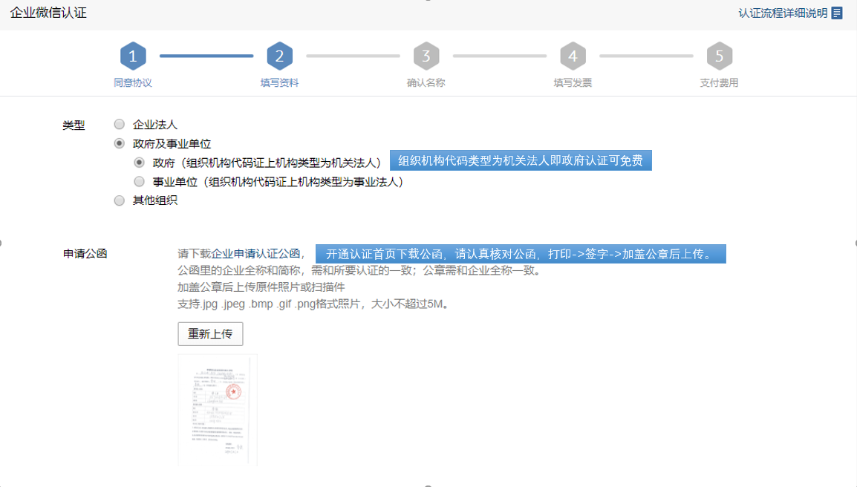Click the blue tip 组织机构代码类型为机关法人即政府认证可免费
857x487 pixels.
tap(521, 160)
